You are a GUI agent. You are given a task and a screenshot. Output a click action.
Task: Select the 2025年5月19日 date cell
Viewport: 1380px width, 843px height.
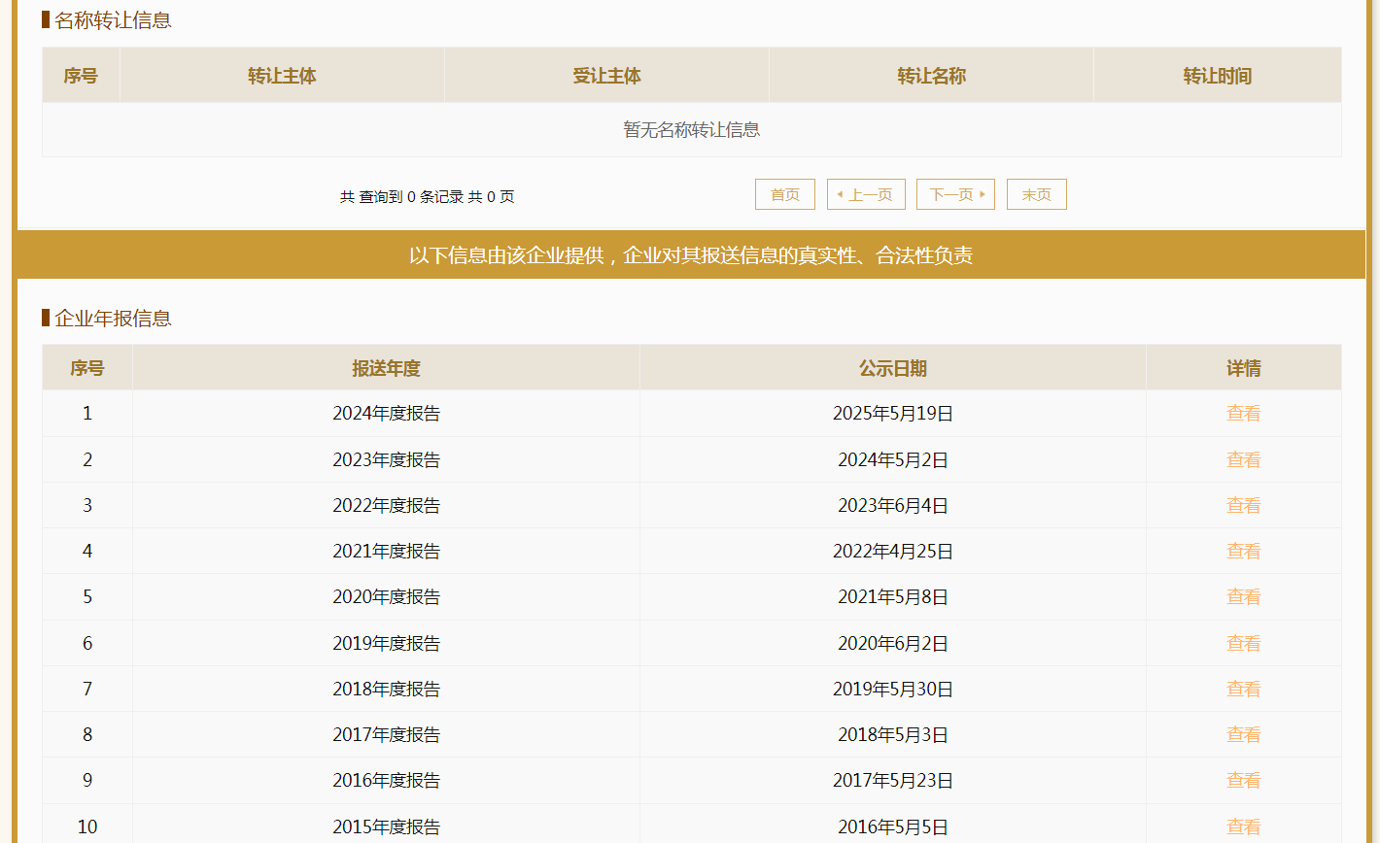892,414
